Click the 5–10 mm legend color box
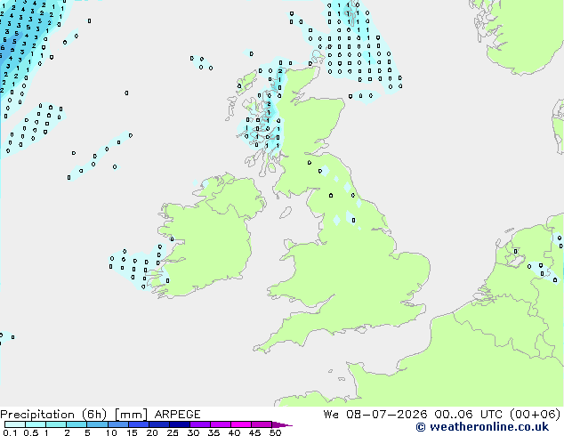 (98, 424)
